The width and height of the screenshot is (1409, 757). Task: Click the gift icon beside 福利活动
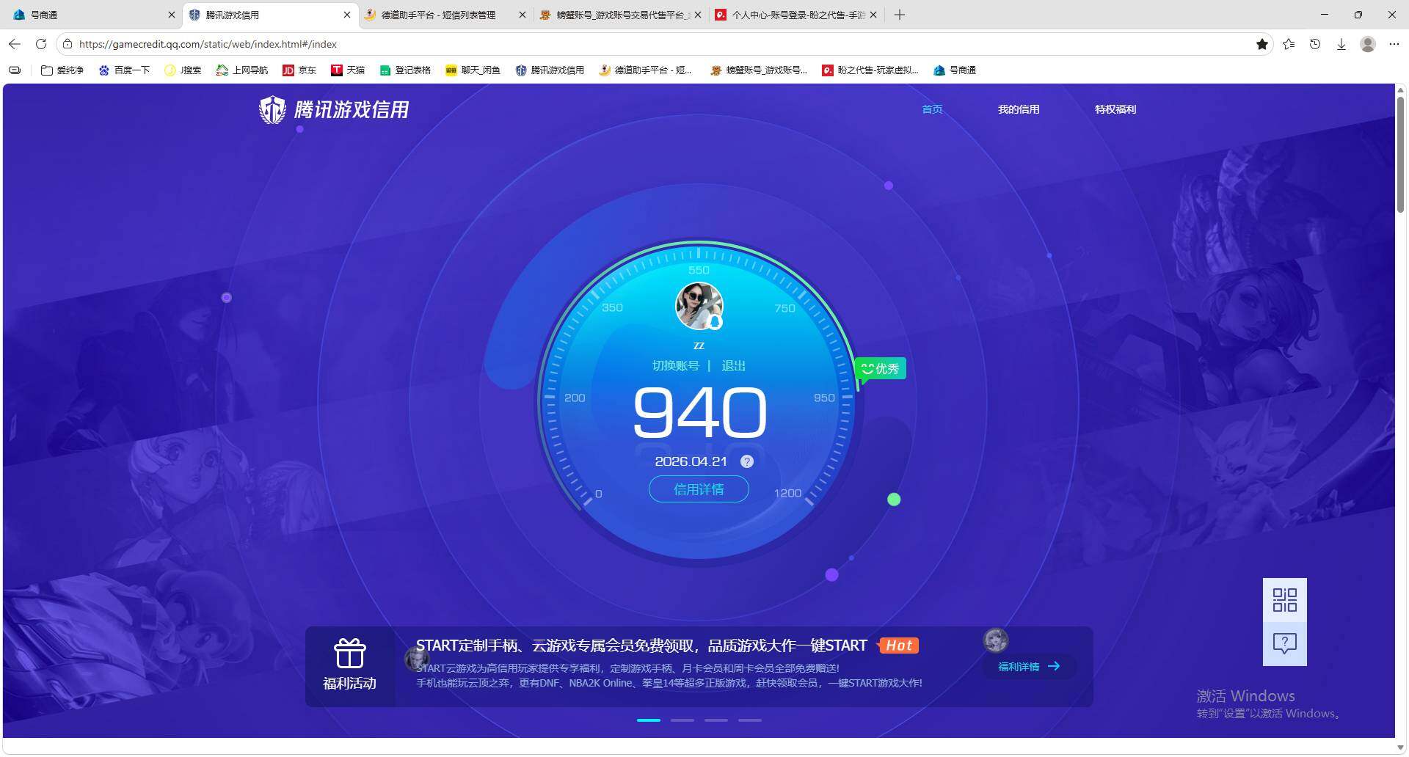coord(350,653)
